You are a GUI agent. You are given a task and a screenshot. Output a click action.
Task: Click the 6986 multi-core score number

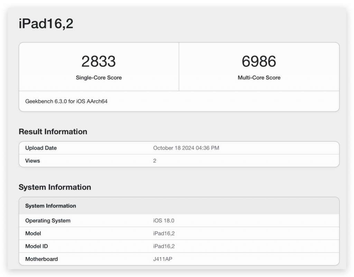[x=259, y=61]
